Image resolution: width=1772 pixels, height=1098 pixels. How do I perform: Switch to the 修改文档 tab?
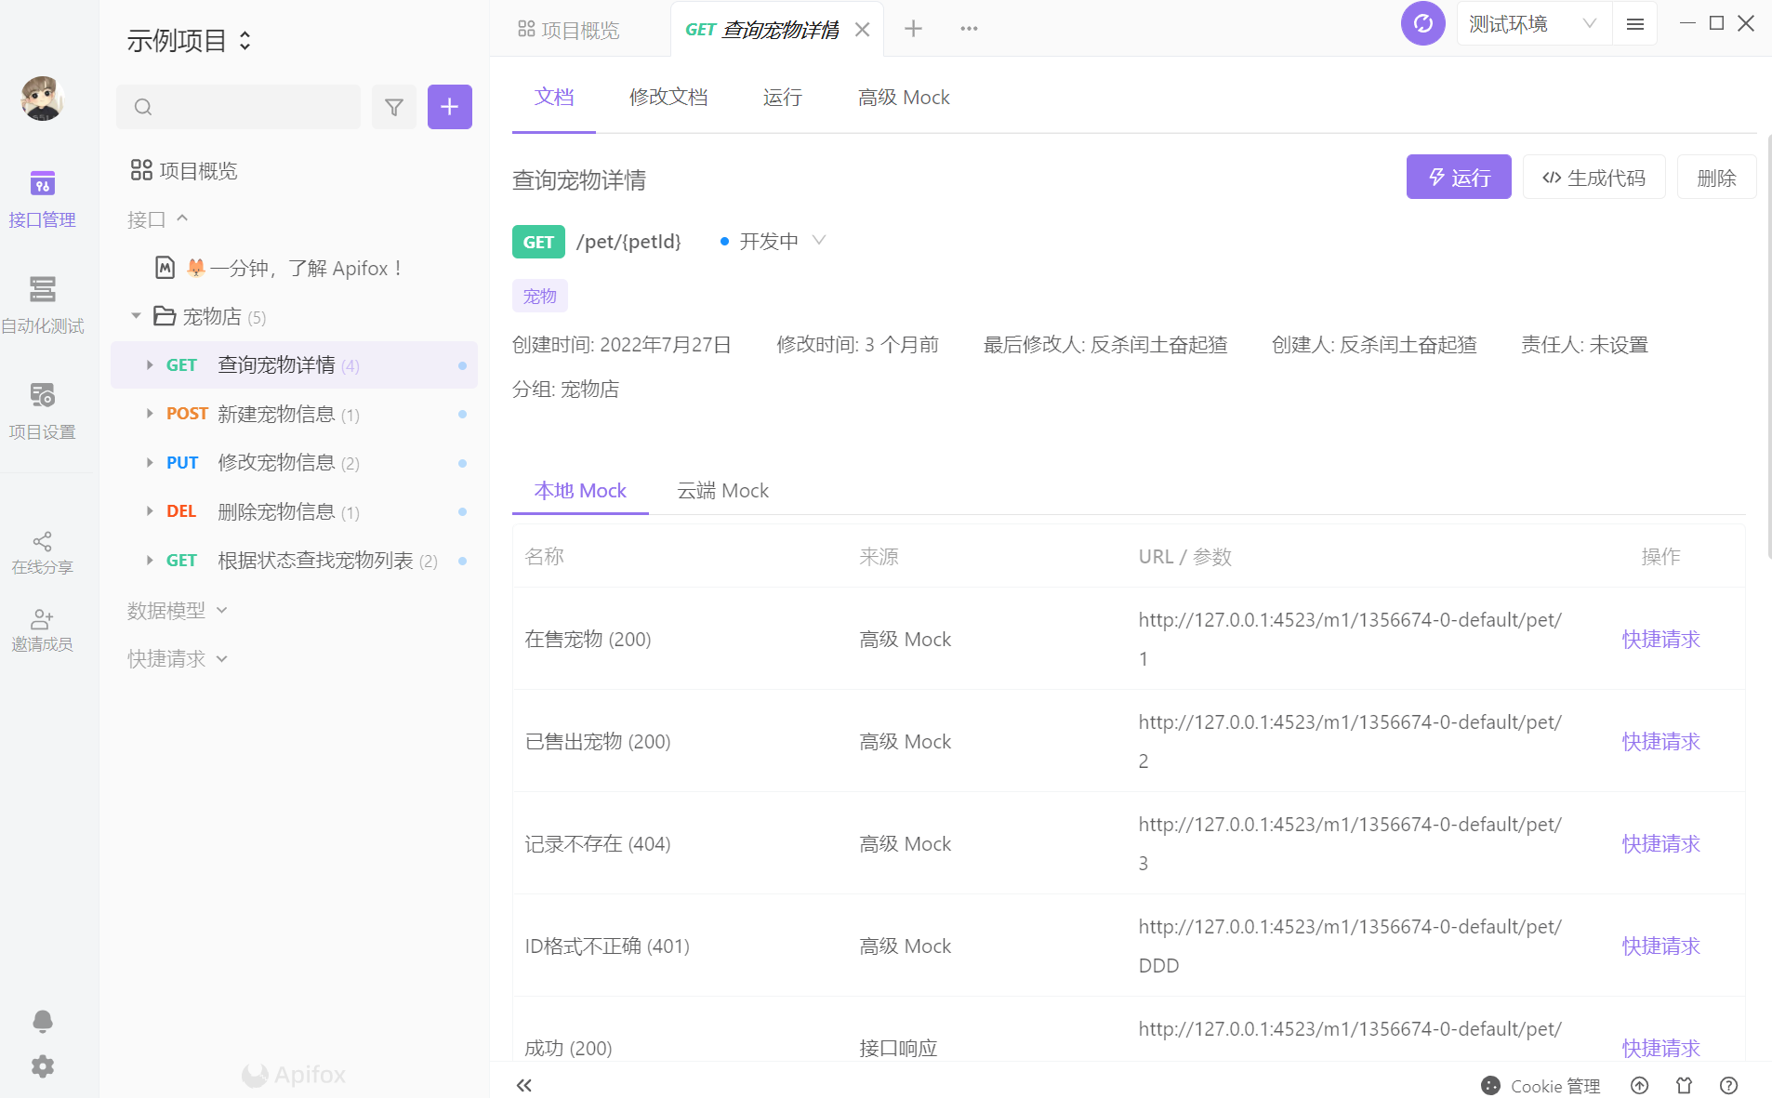point(668,97)
